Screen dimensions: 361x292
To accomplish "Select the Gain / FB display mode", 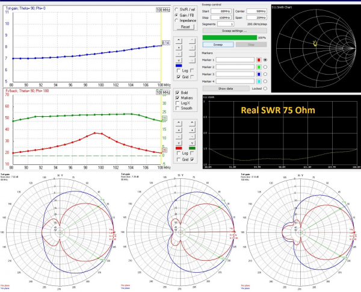I will pyautogui.click(x=176, y=15).
